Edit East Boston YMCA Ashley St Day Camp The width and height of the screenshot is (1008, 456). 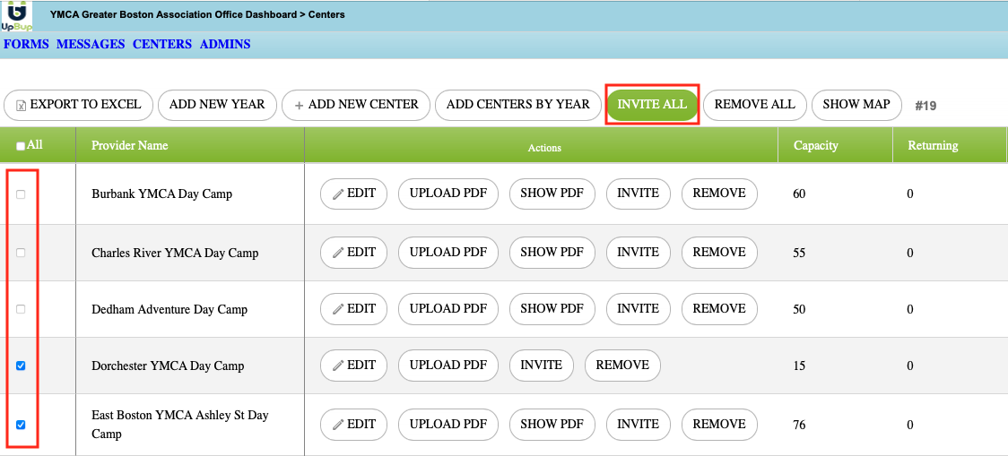coord(354,425)
